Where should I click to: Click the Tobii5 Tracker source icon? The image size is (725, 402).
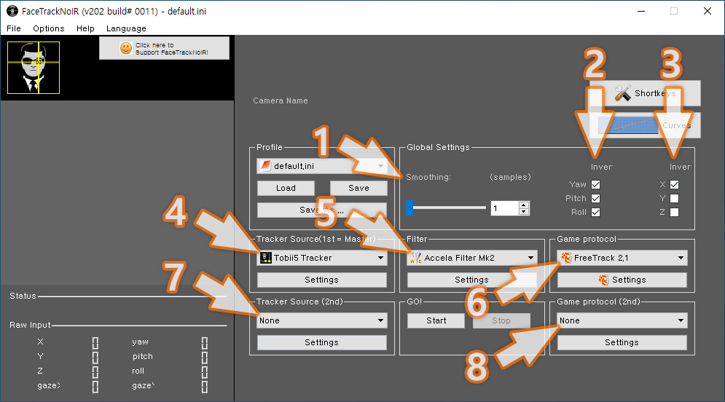click(x=266, y=258)
